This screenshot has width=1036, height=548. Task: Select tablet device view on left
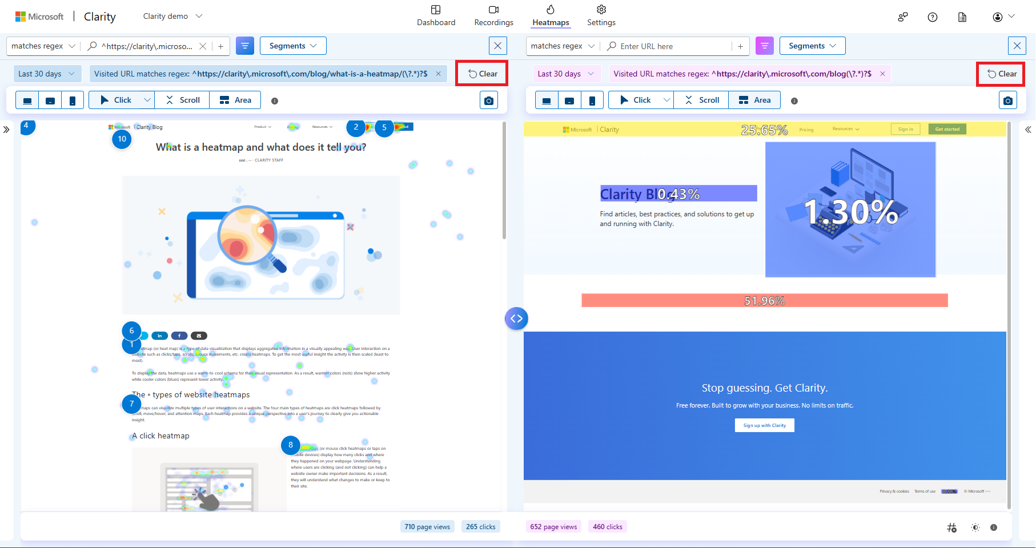pyautogui.click(x=50, y=100)
